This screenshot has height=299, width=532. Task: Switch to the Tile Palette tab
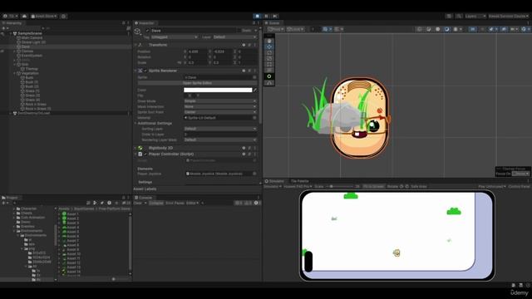click(x=299, y=181)
